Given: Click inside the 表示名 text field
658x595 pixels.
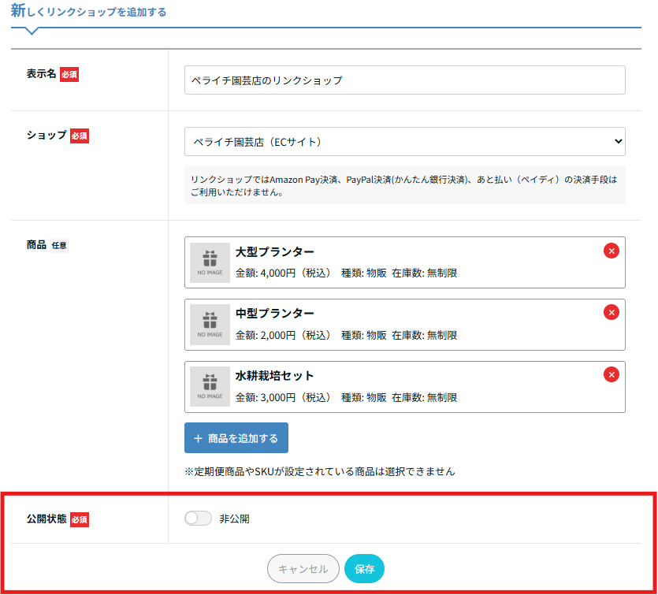Looking at the screenshot, I should (x=404, y=80).
